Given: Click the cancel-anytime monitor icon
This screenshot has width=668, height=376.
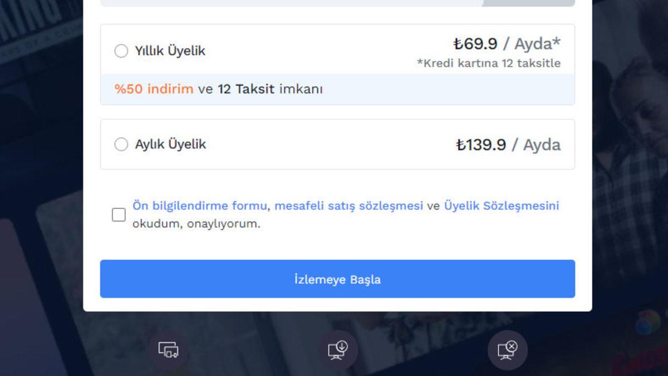Looking at the screenshot, I should coord(507,350).
